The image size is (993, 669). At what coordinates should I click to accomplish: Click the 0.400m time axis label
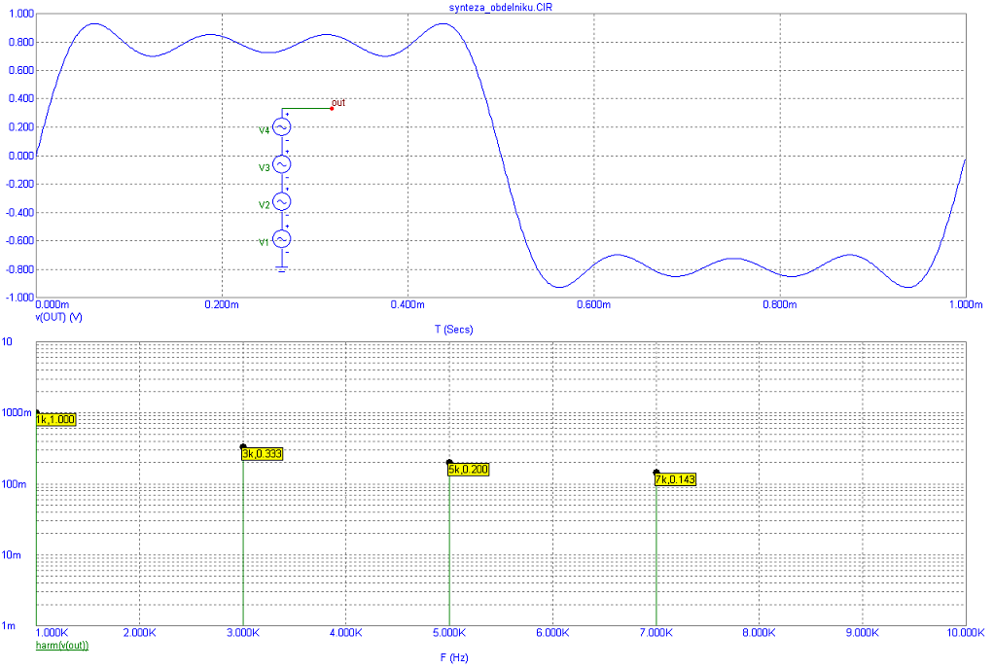[408, 305]
